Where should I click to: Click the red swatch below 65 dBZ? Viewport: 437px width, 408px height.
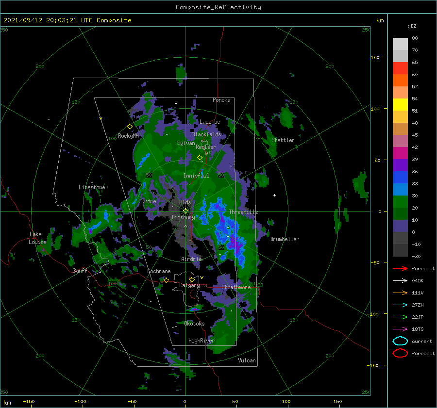click(400, 68)
